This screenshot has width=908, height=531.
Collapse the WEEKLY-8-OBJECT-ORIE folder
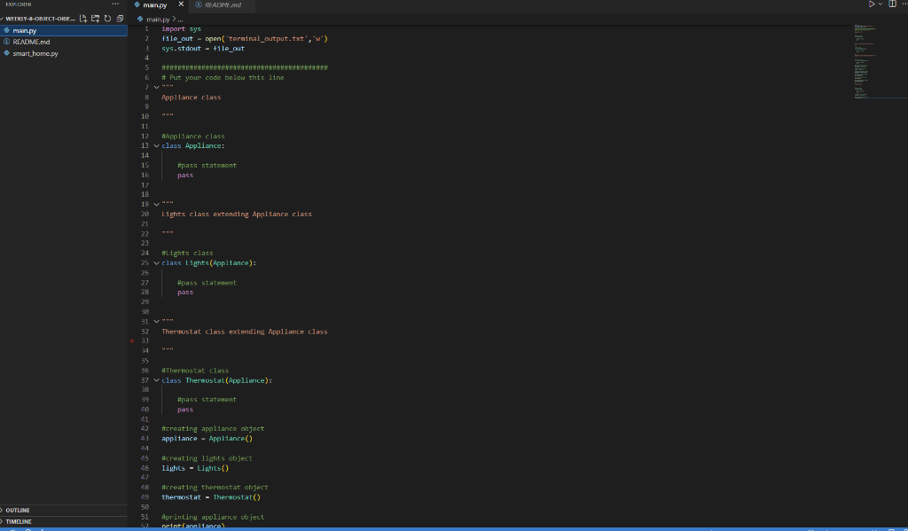(6, 16)
